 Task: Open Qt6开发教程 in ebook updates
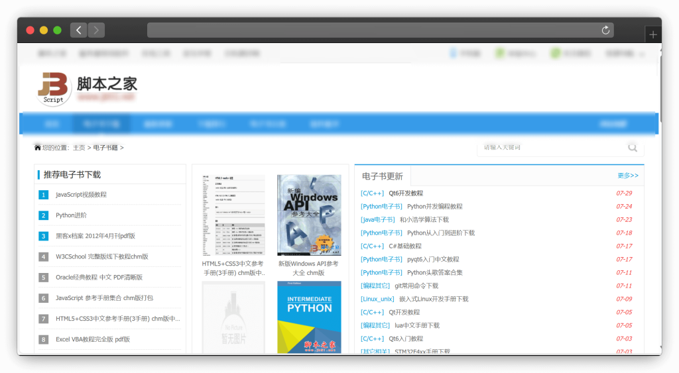(406, 193)
